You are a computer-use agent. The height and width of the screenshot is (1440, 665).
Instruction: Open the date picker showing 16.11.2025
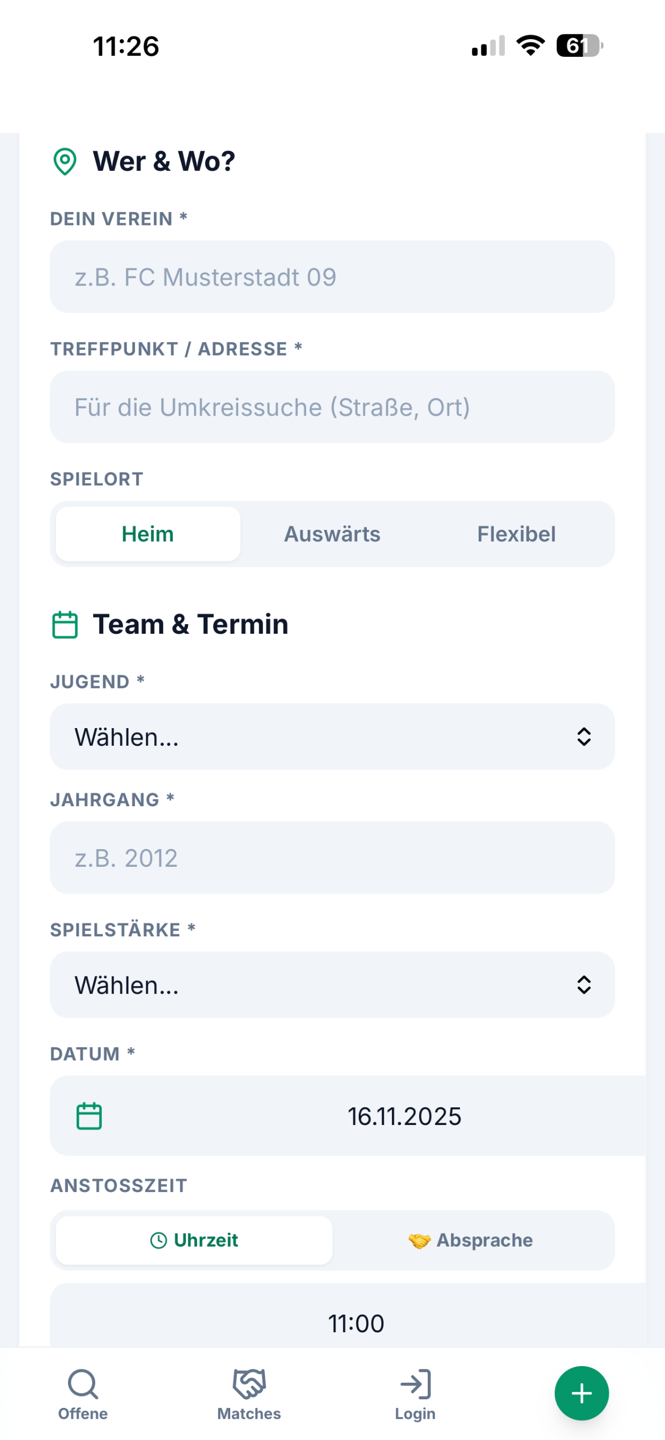[348, 1116]
